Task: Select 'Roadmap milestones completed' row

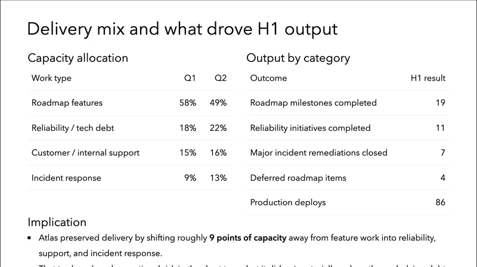Action: pos(313,103)
